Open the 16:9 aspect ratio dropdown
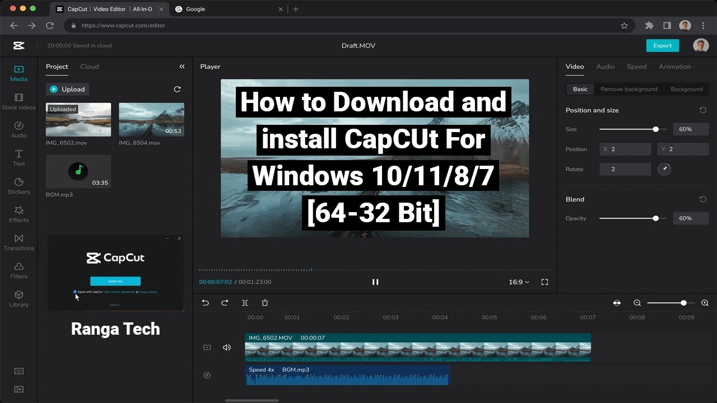This screenshot has height=403, width=717. pos(519,282)
